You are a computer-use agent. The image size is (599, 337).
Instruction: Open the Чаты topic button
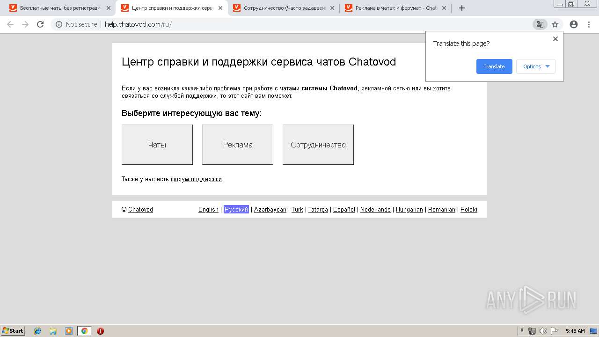click(157, 145)
